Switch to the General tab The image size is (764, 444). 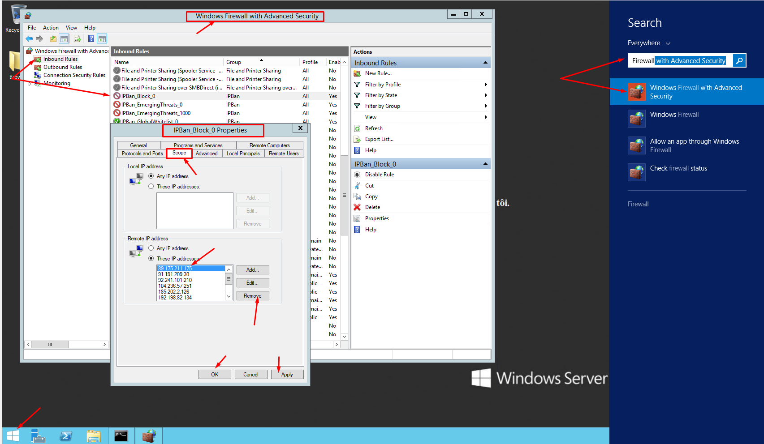(138, 145)
